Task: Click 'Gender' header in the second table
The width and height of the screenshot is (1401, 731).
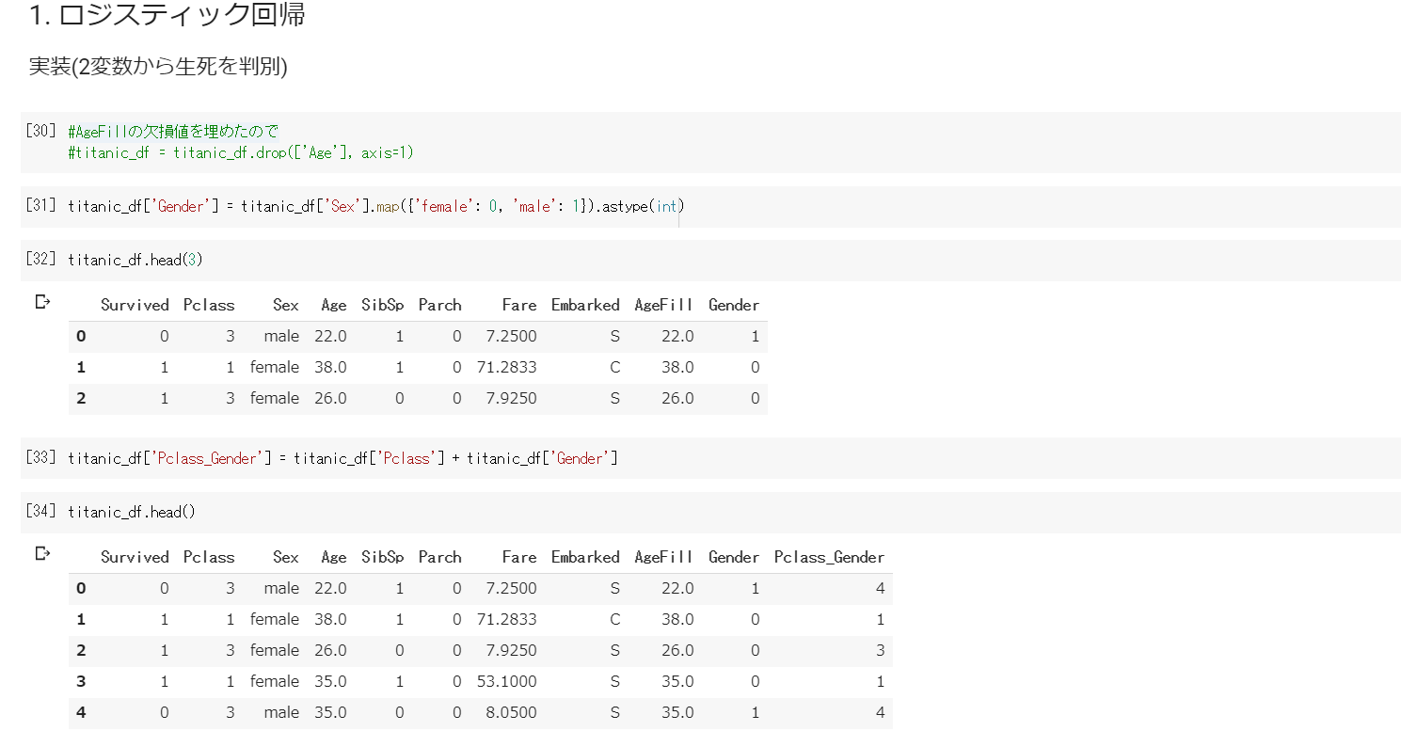Action: [x=734, y=557]
